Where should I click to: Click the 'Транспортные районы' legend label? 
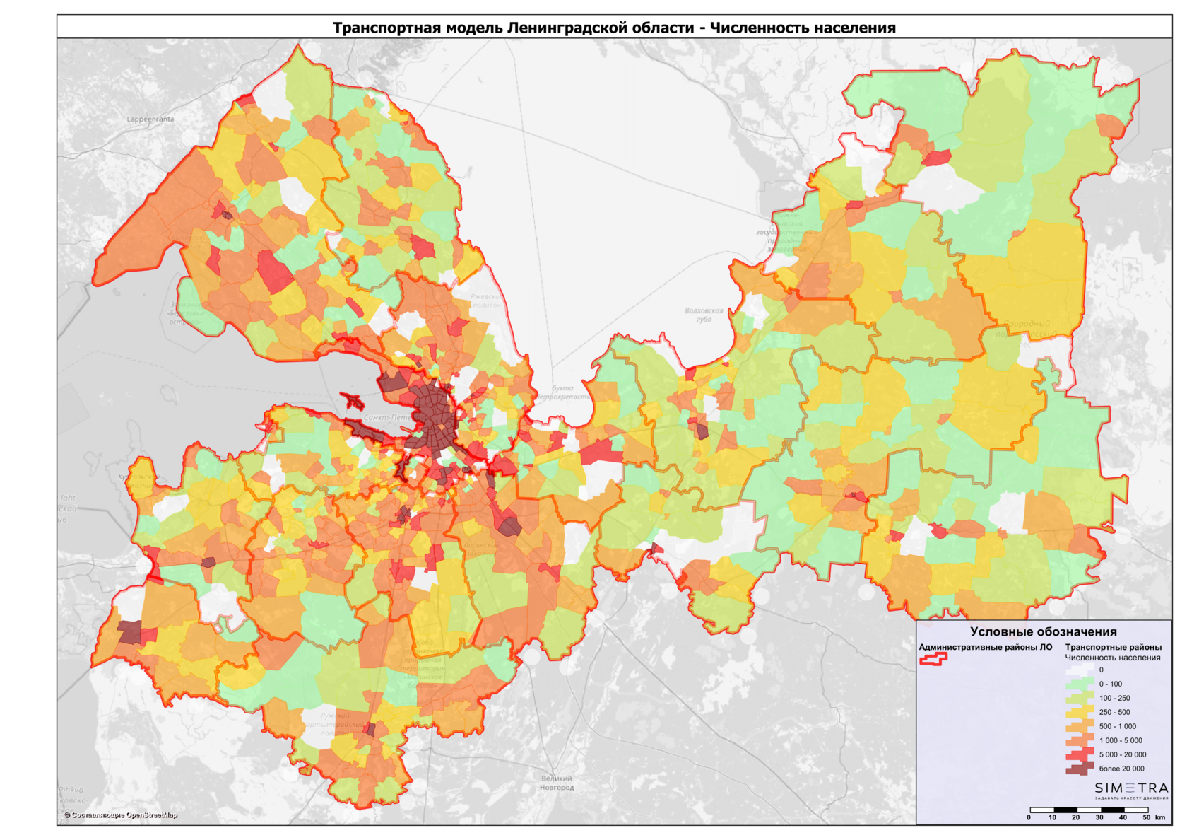pos(1113,647)
